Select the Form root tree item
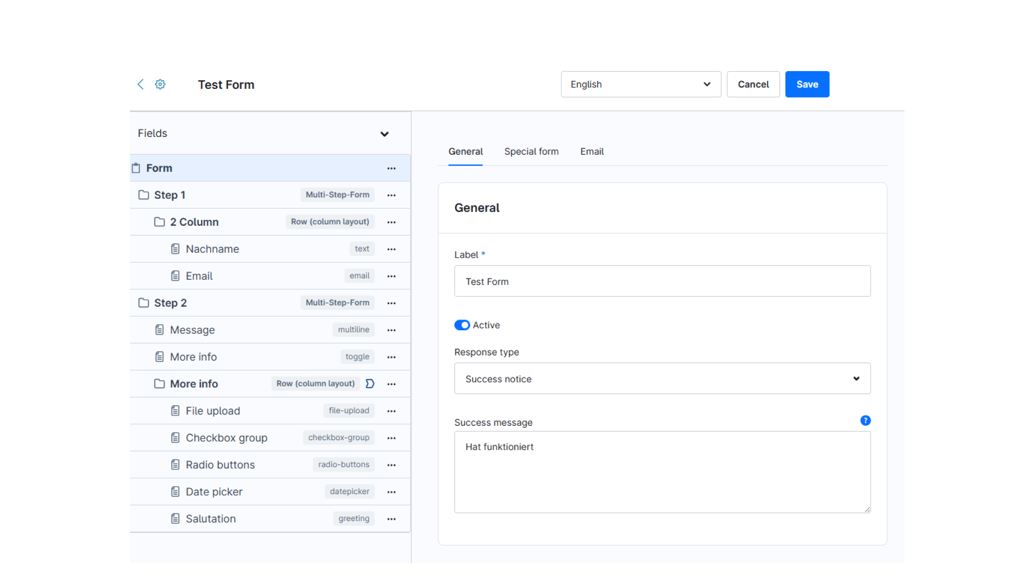Screen dimensions: 1035x582 270,168
